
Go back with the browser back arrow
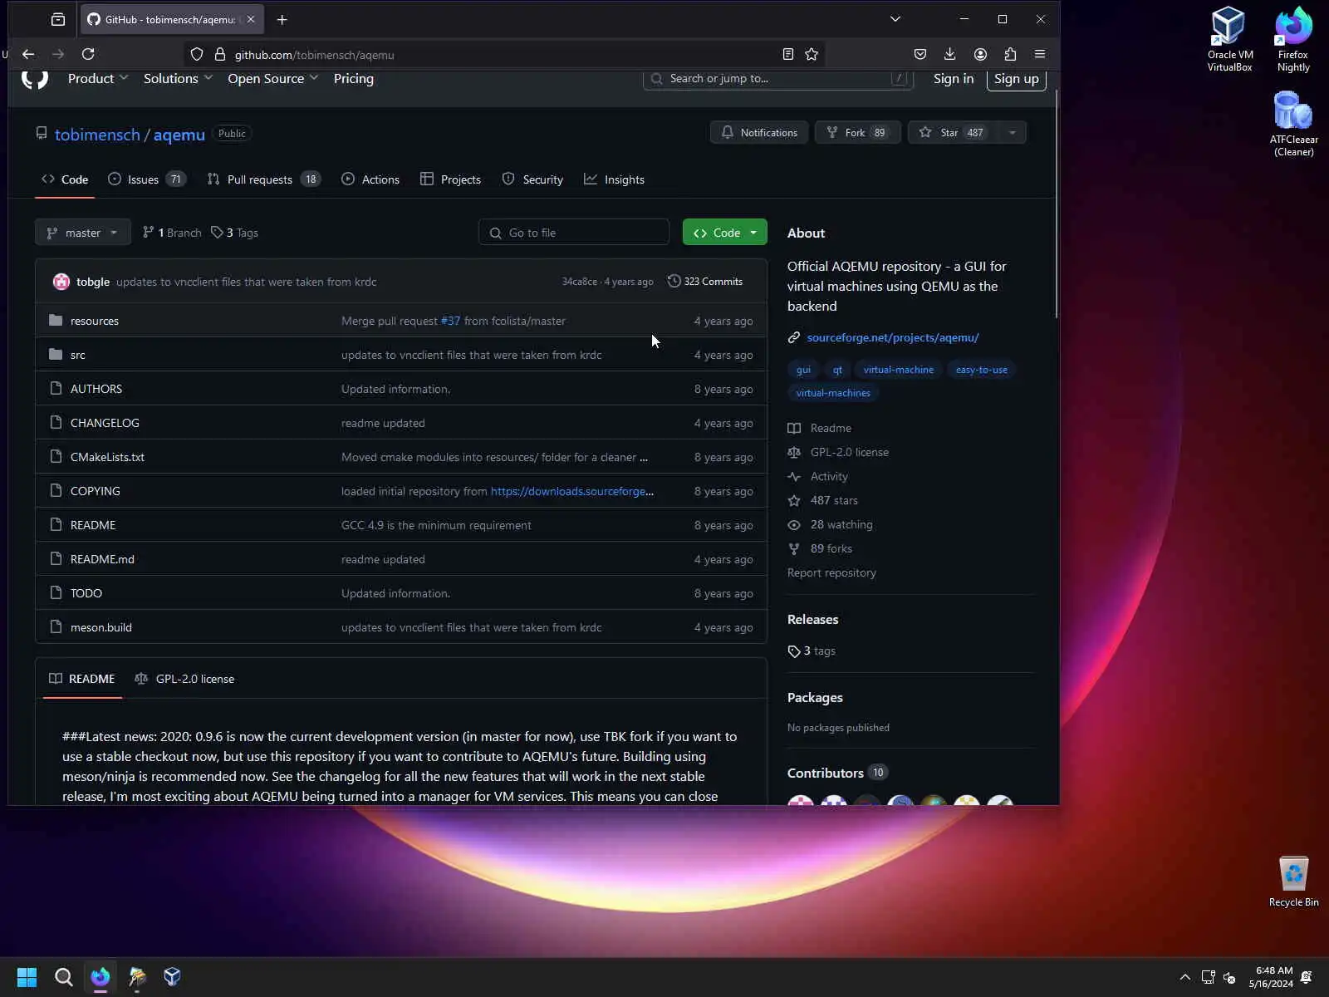pos(28,54)
